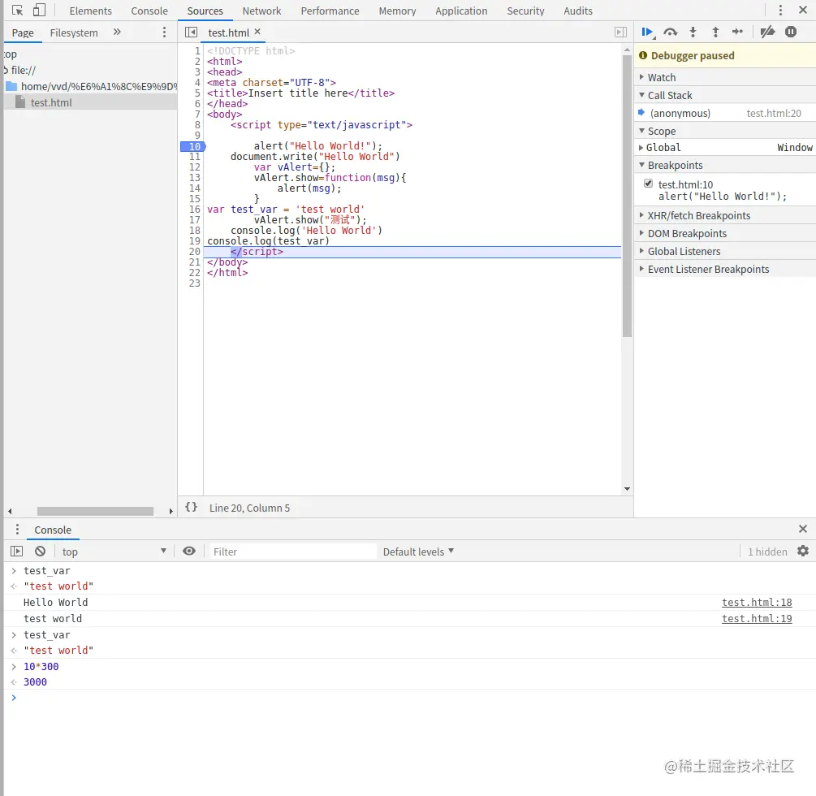Hide the debugger sidebar toggle
The width and height of the screenshot is (816, 796).
click(x=620, y=32)
